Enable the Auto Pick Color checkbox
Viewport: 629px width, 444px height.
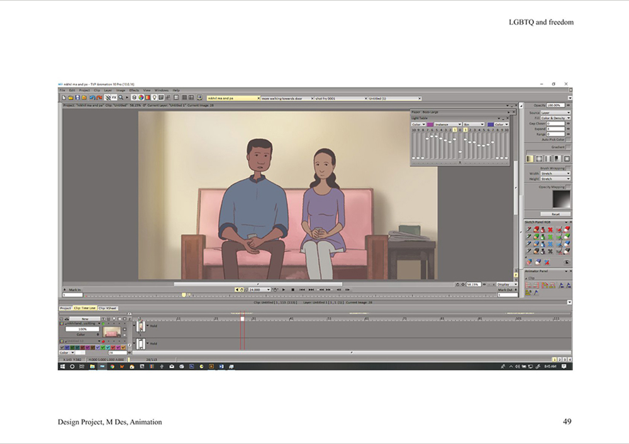[569, 139]
